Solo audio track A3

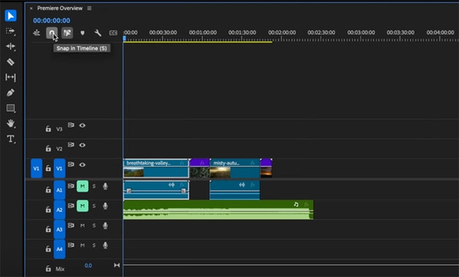point(93,226)
